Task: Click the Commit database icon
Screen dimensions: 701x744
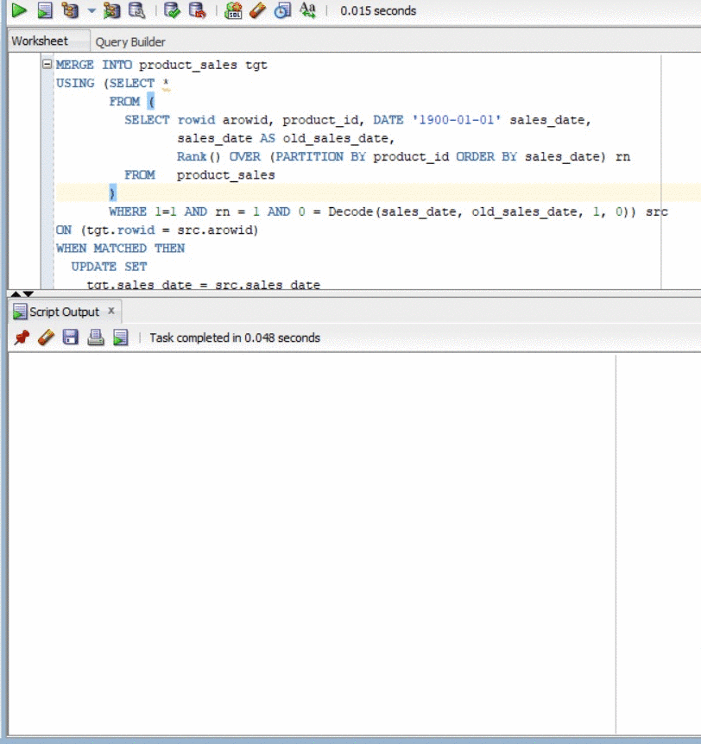Action: tap(172, 10)
